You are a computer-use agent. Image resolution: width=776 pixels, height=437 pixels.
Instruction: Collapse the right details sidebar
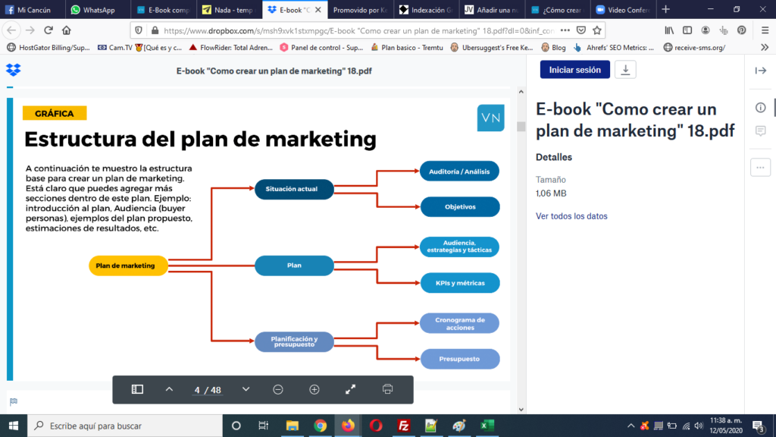click(x=760, y=71)
